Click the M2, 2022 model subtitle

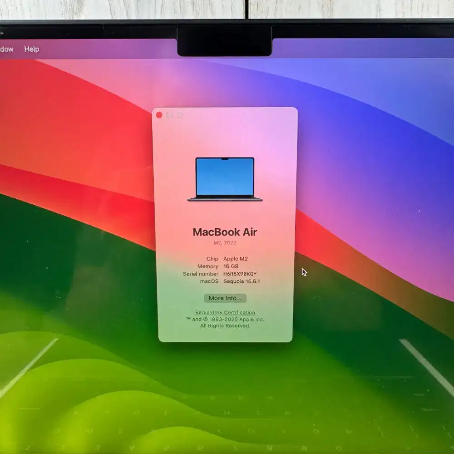click(x=225, y=242)
